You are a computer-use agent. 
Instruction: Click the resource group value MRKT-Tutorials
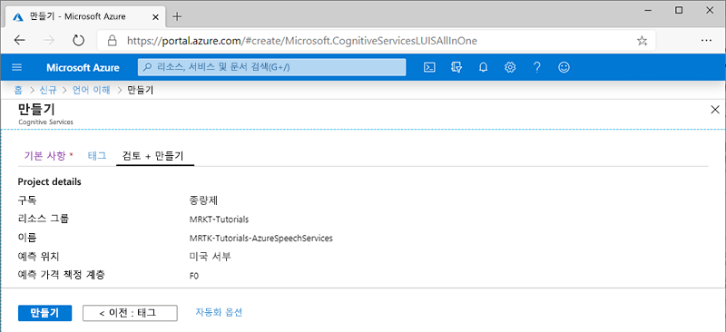coord(219,220)
